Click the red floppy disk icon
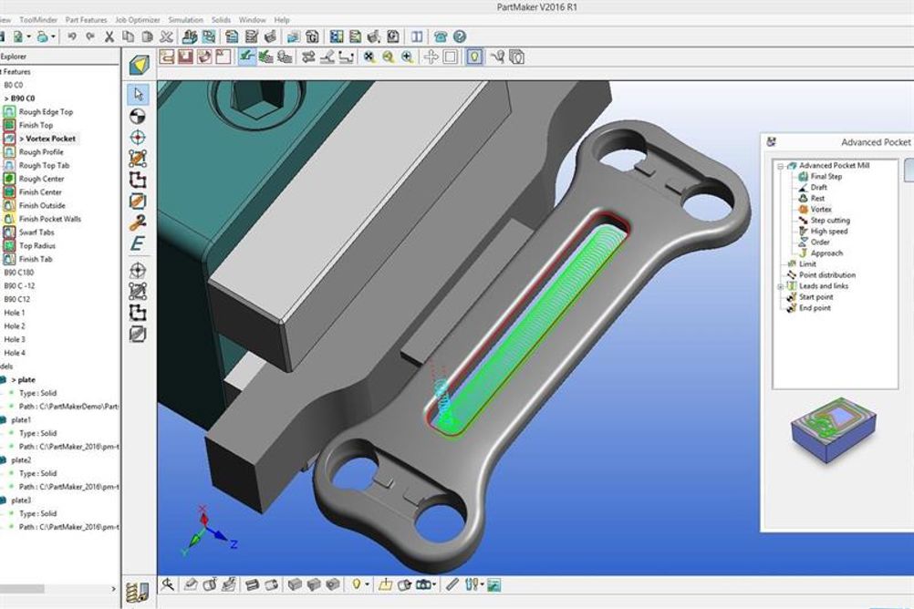The height and width of the screenshot is (609, 914). click(185, 57)
